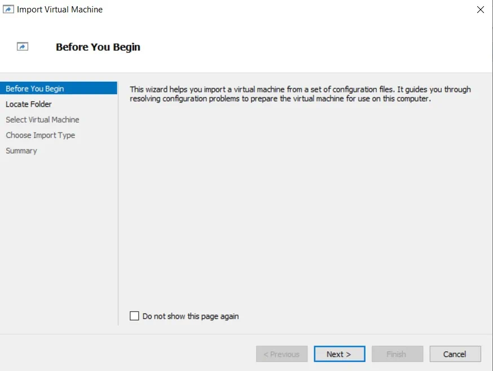
Task: Jump to the Summary step
Action: pos(21,151)
